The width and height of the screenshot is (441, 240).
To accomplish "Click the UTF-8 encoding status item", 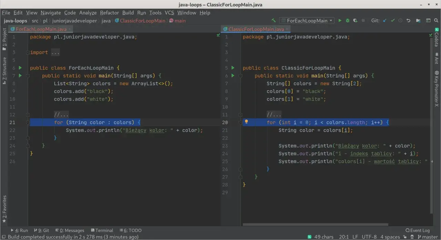I will pos(369,237).
